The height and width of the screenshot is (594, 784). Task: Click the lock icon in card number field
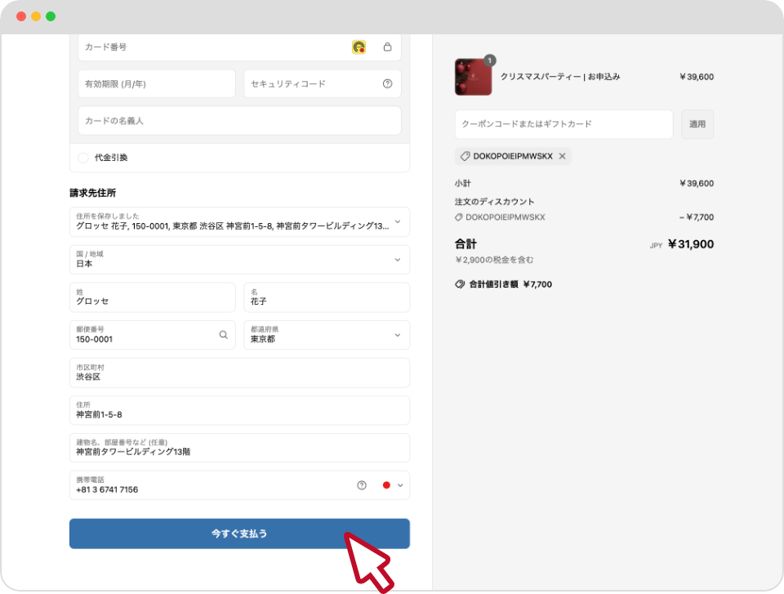click(x=388, y=47)
